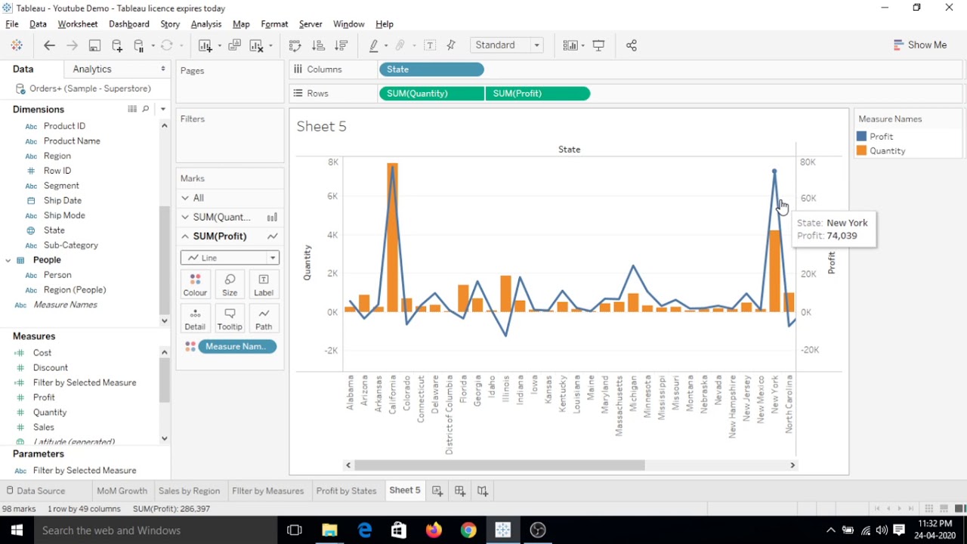The width and height of the screenshot is (967, 544).
Task: Switch to the Analytics tab
Action: pyautogui.click(x=92, y=69)
